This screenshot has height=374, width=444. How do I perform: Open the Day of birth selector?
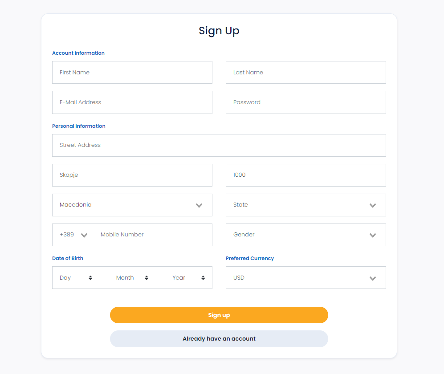tap(76, 278)
